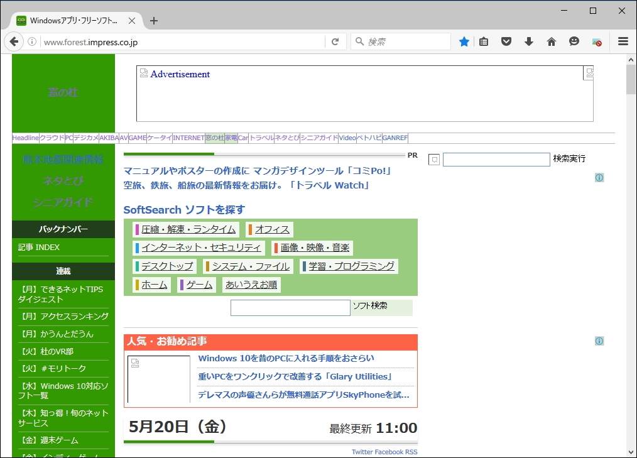Click the back navigation arrow
The width and height of the screenshot is (637, 458).
14,41
